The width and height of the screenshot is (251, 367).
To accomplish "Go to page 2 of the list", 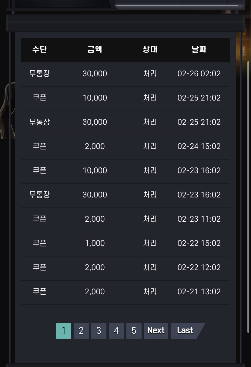I will coord(81,331).
